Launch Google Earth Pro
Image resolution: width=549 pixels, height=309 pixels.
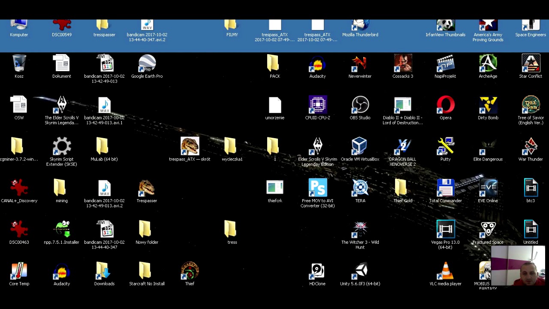pos(147,67)
